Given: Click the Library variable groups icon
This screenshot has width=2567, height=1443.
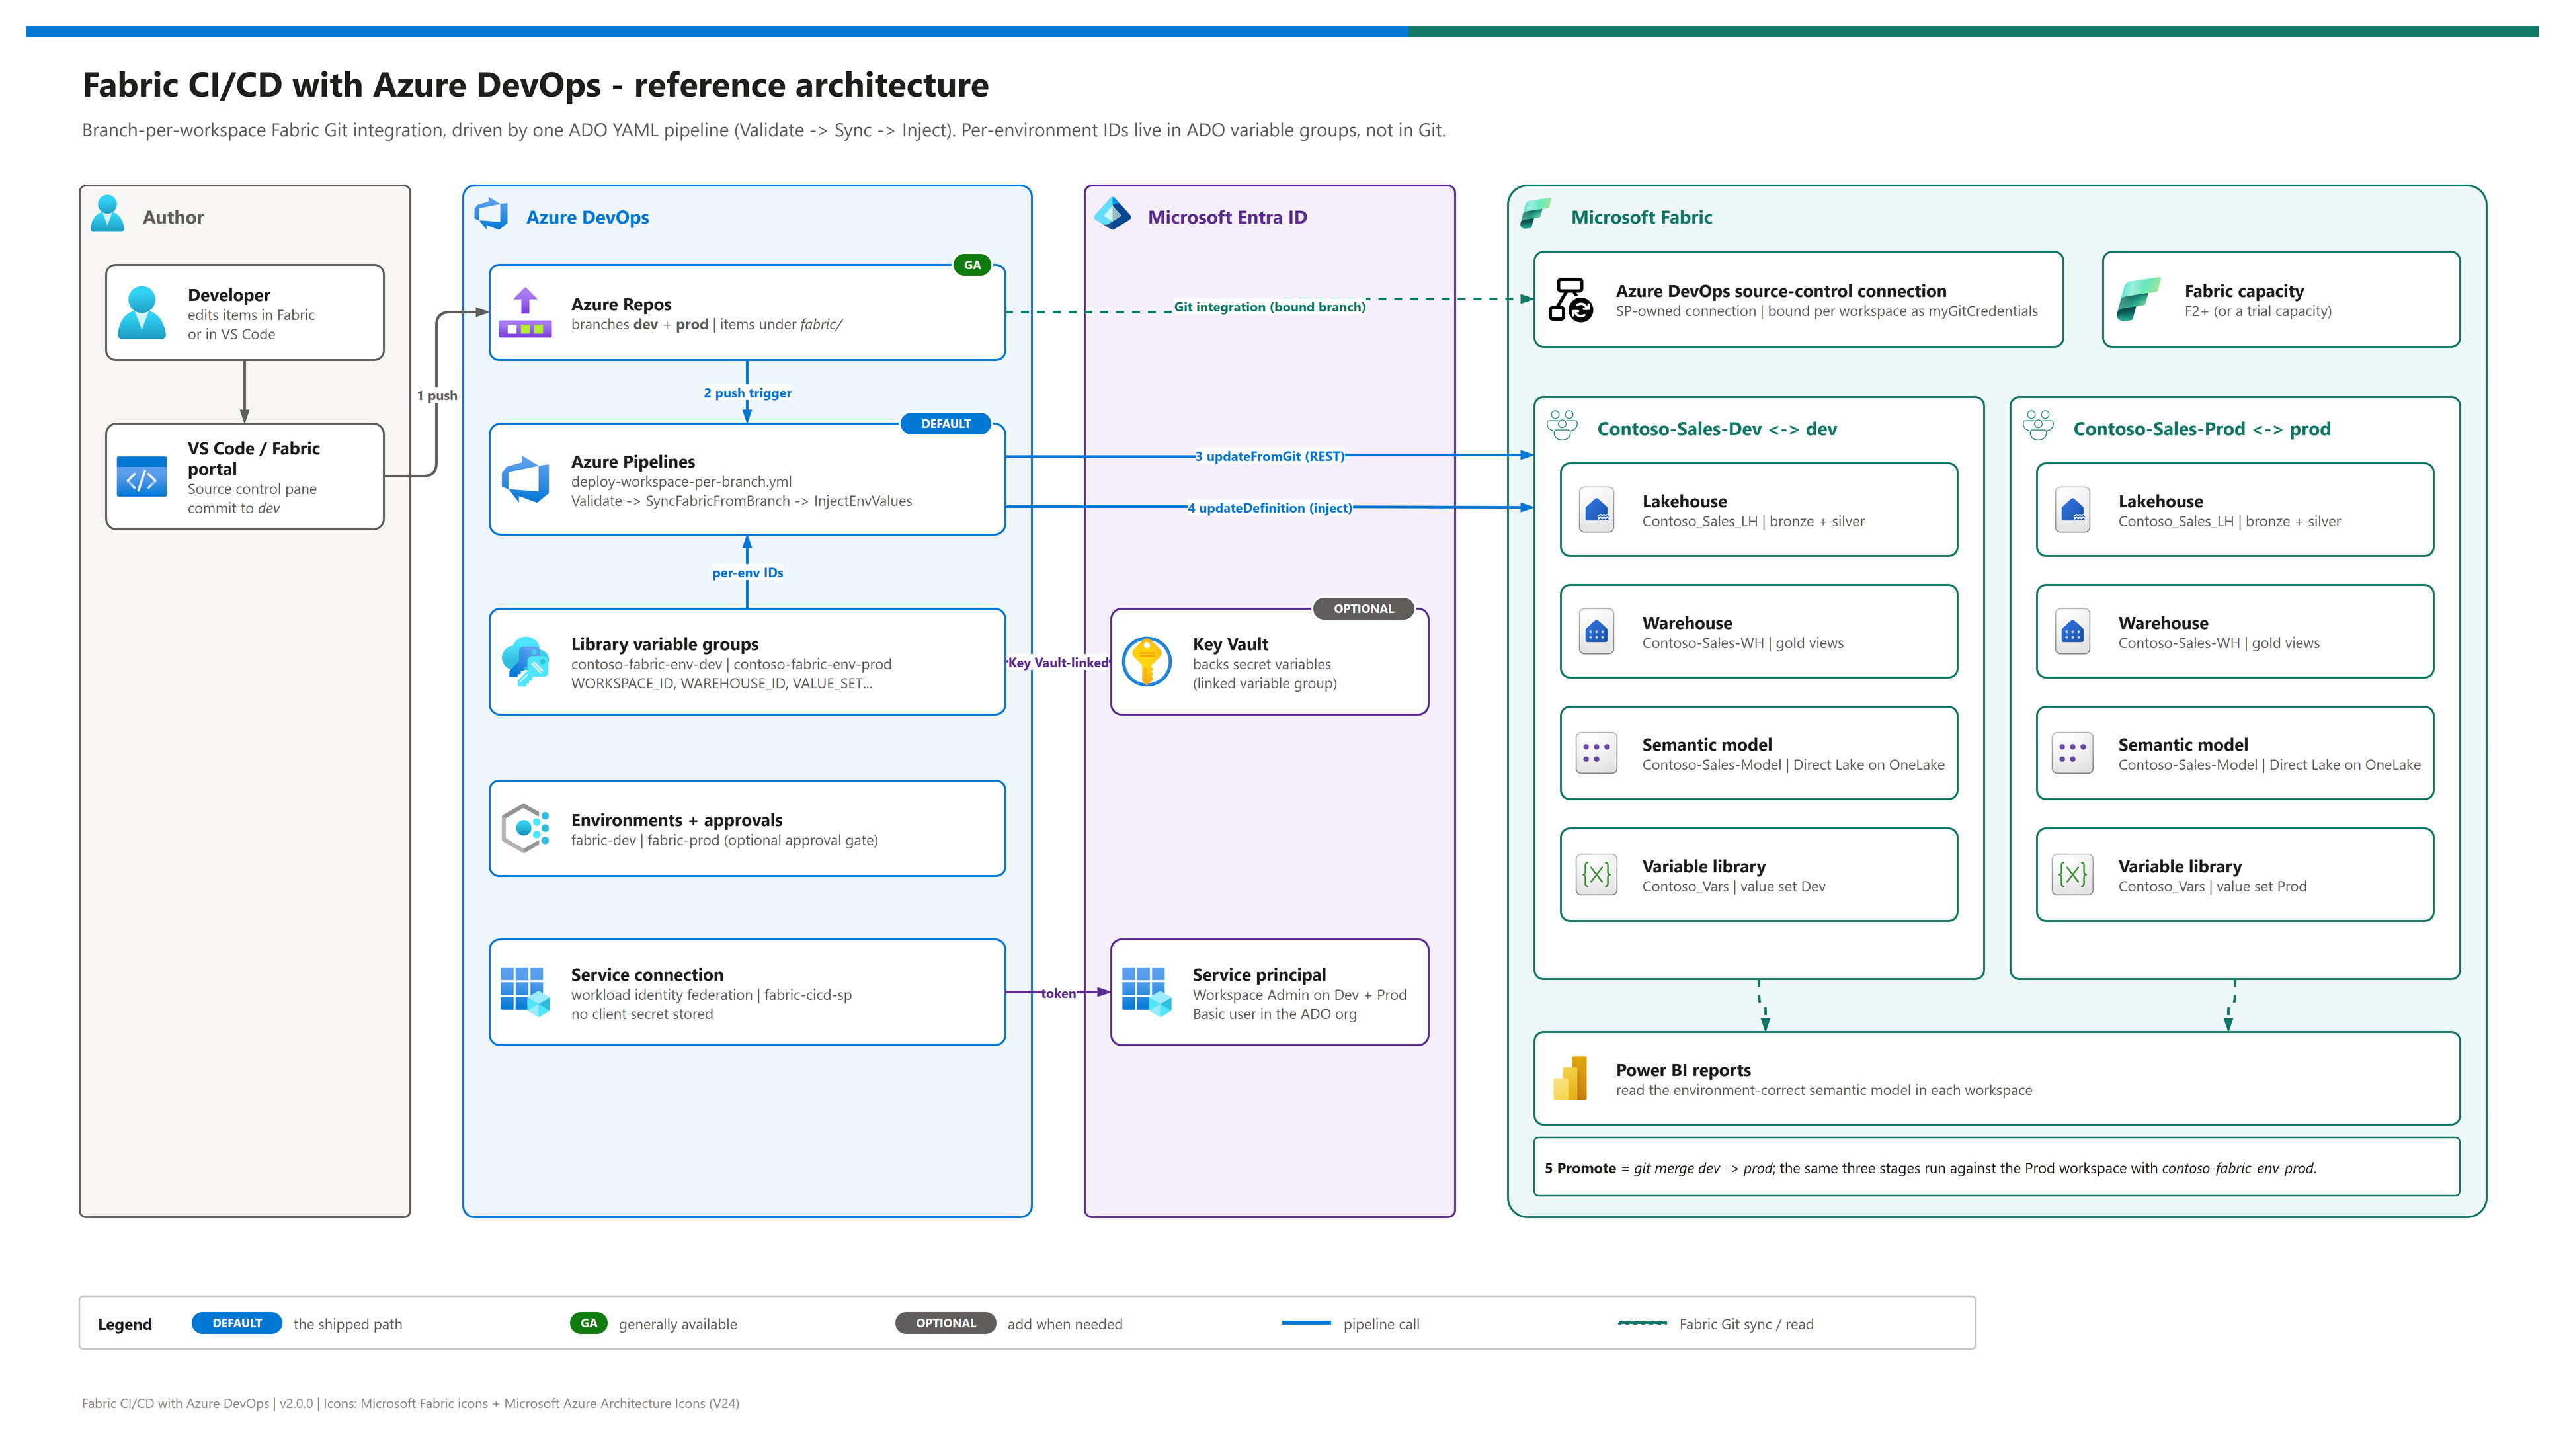Looking at the screenshot, I should (525, 662).
